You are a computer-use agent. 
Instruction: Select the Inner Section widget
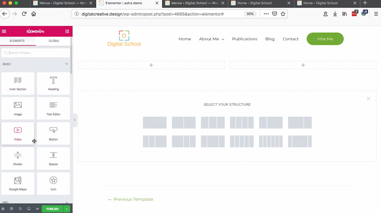[18, 83]
